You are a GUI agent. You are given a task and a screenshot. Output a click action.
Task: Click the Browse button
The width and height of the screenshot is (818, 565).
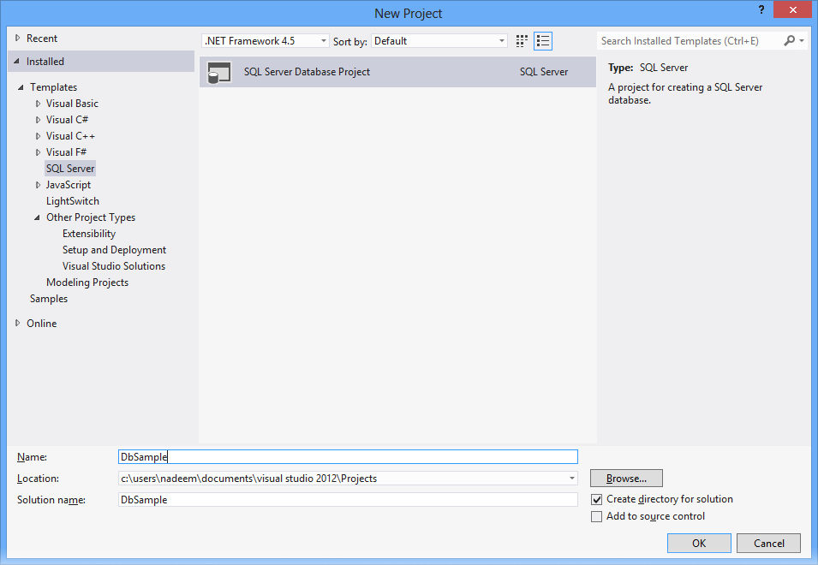pos(626,478)
